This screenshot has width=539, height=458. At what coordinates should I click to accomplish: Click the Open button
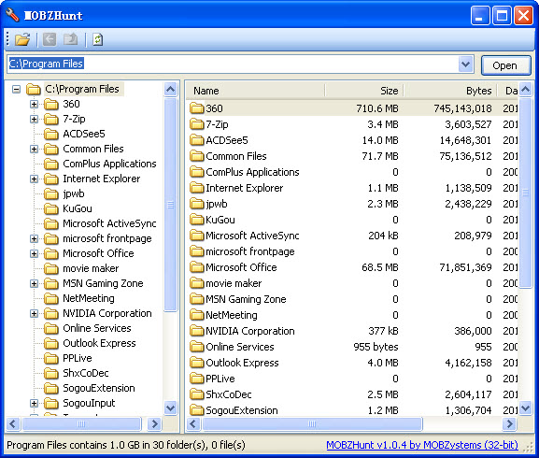[x=506, y=65]
